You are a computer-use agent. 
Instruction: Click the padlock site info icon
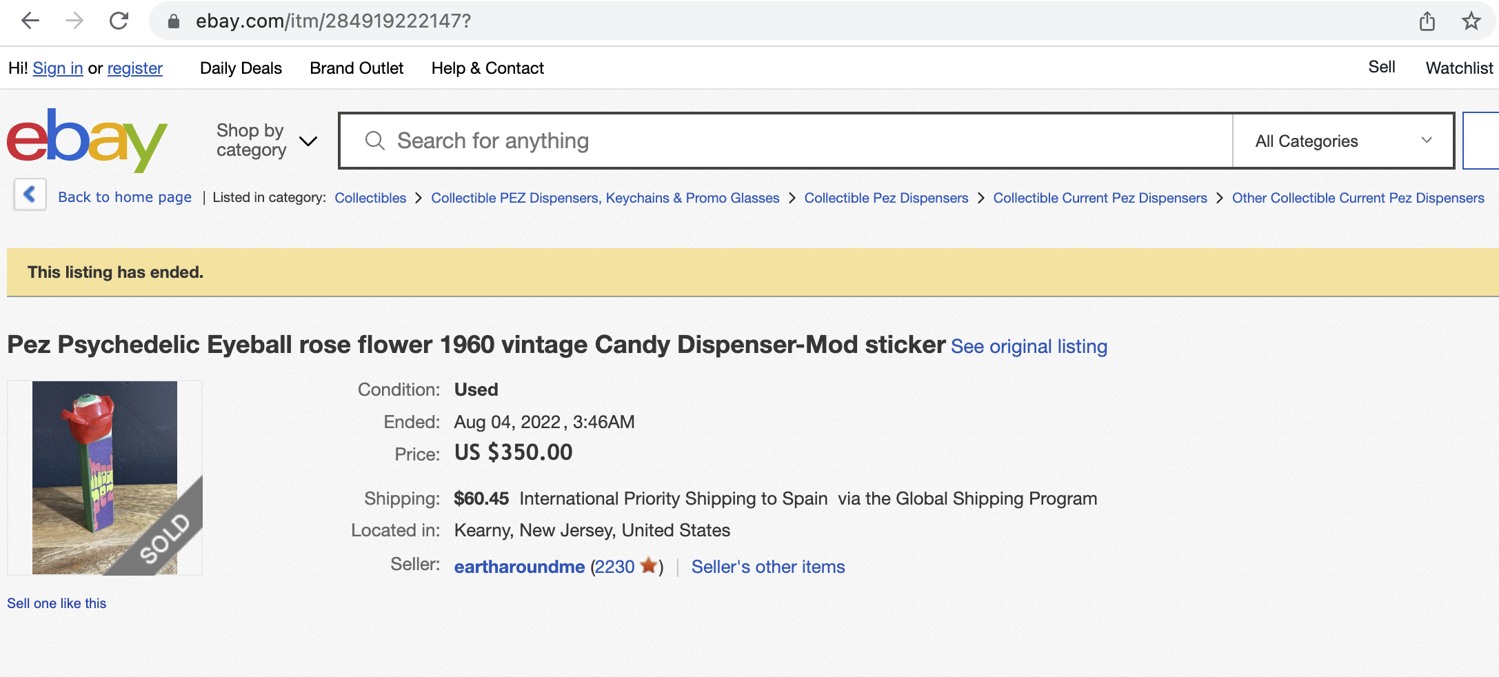pyautogui.click(x=174, y=21)
